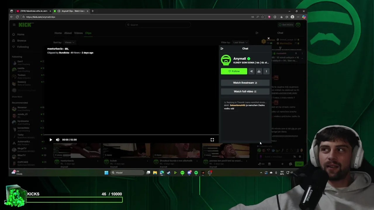The width and height of the screenshot is (374, 210).
Task: Collapse the clip chat panel icon
Action: [x=222, y=49]
